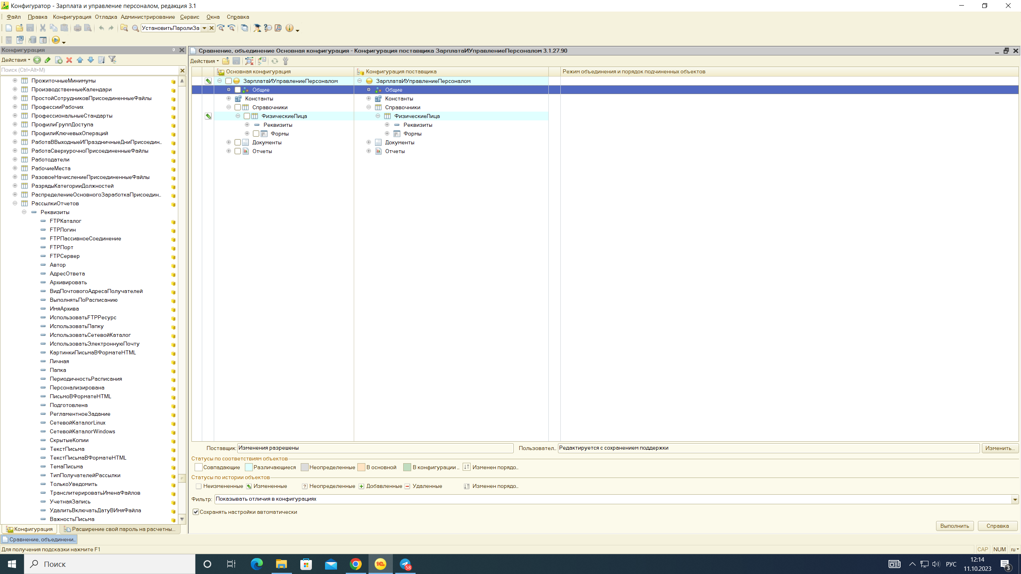Start debugging with the play icon
Image resolution: width=1021 pixels, height=574 pixels.
coord(55,40)
